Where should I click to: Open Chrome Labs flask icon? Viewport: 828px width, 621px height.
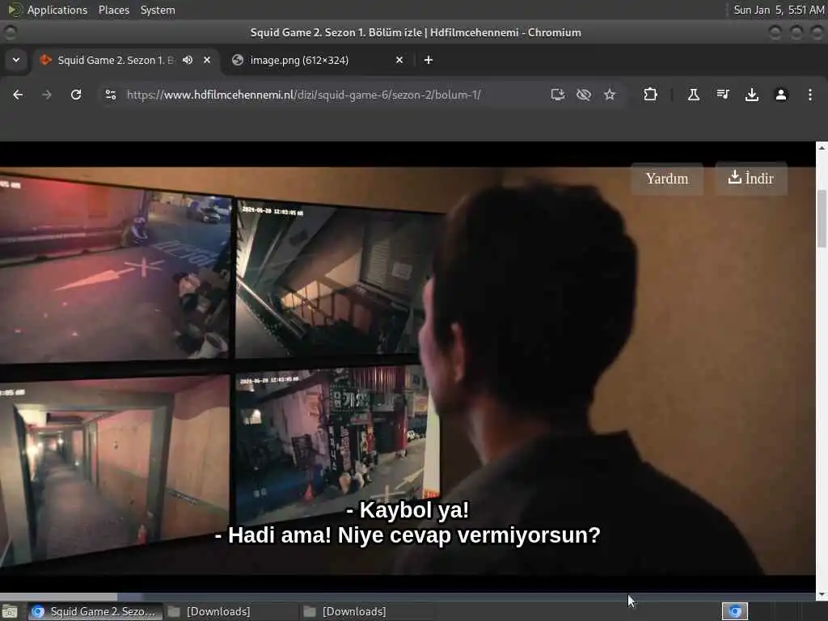pyautogui.click(x=693, y=95)
